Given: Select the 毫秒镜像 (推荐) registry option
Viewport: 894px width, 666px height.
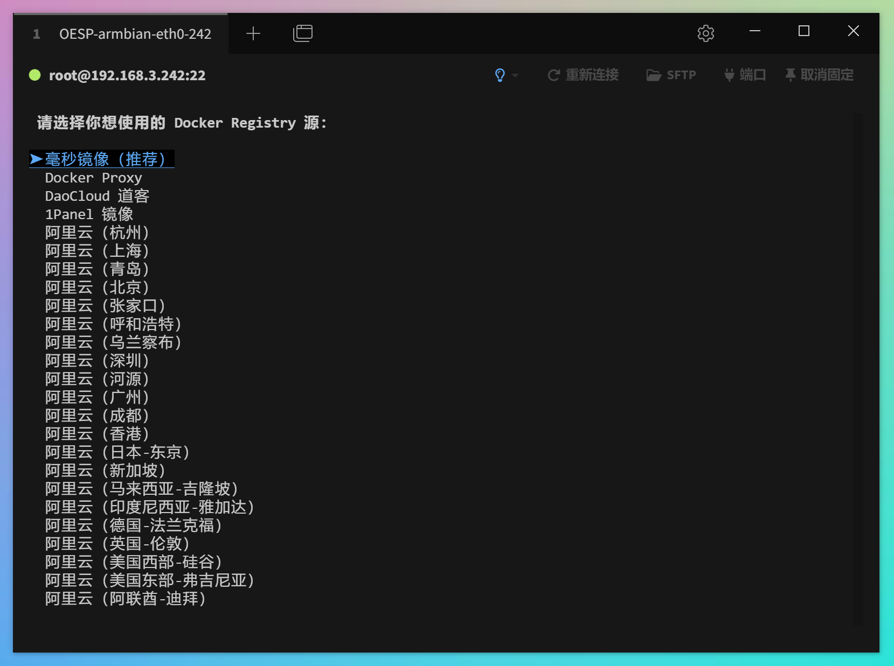Looking at the screenshot, I should point(101,159).
